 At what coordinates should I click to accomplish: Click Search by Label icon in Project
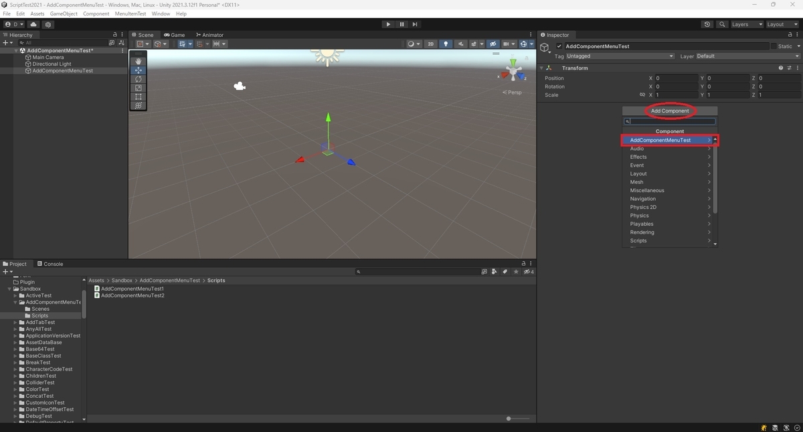[505, 272]
